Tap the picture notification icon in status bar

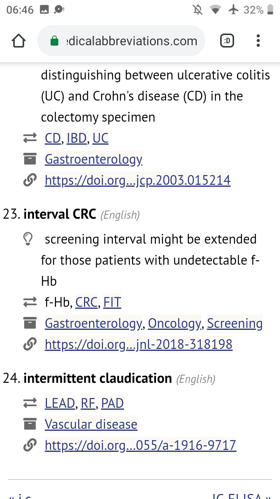tap(44, 10)
